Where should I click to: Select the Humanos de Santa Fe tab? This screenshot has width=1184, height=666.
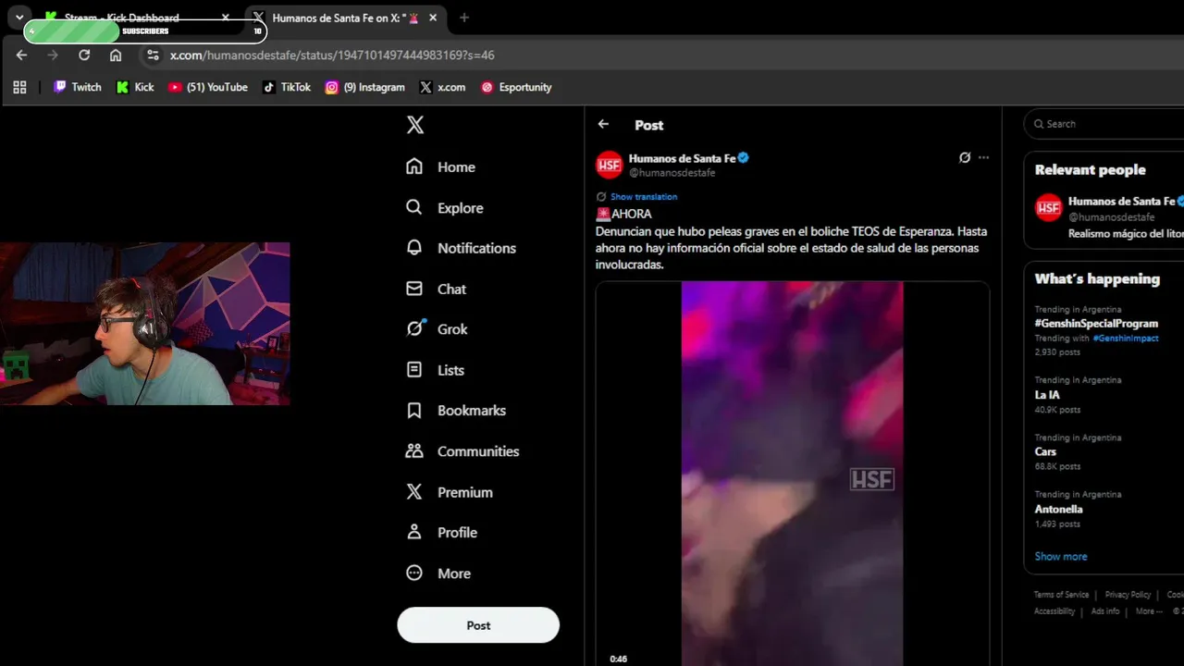click(344, 18)
